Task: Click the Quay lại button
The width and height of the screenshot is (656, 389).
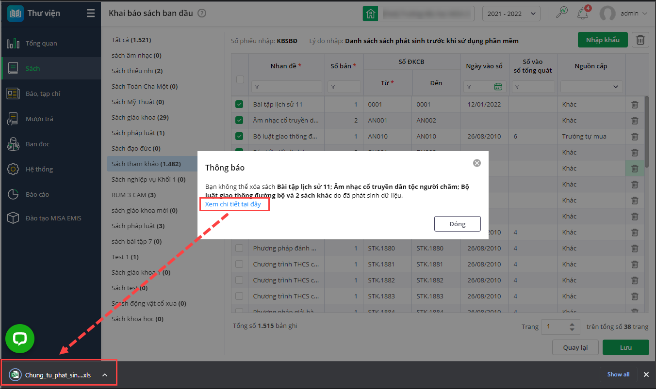Action: (575, 347)
